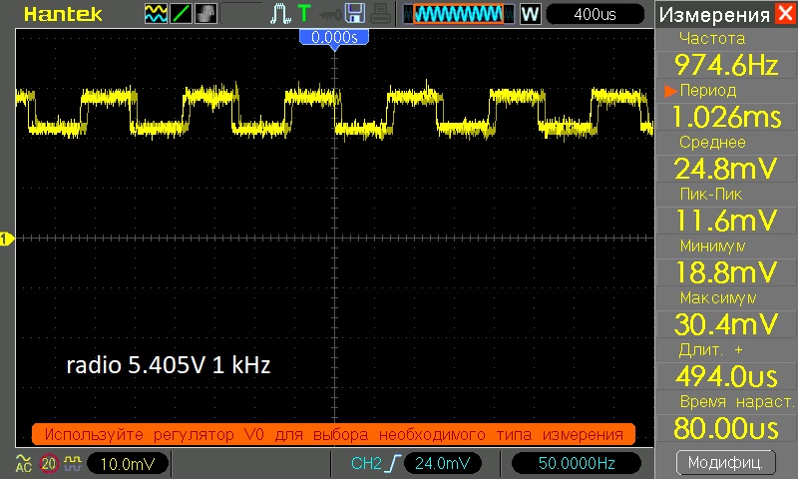
Task: Click the waveform display mode icon
Action: [157, 14]
